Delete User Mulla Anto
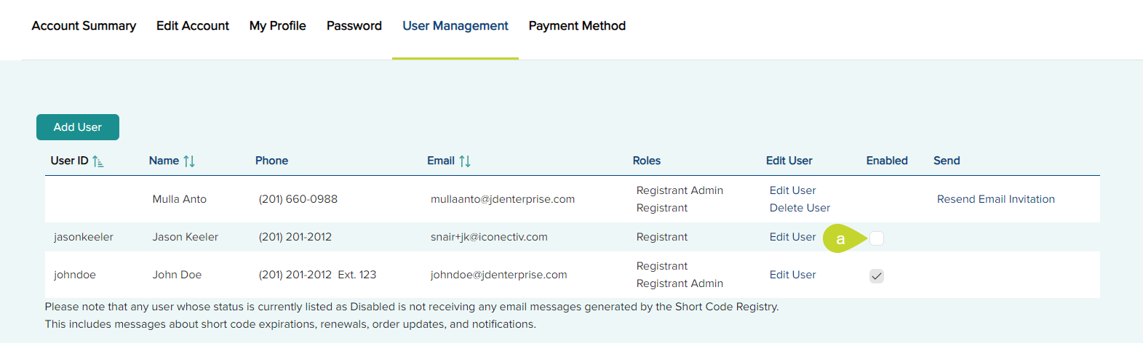This screenshot has width=1143, height=343. click(x=800, y=208)
